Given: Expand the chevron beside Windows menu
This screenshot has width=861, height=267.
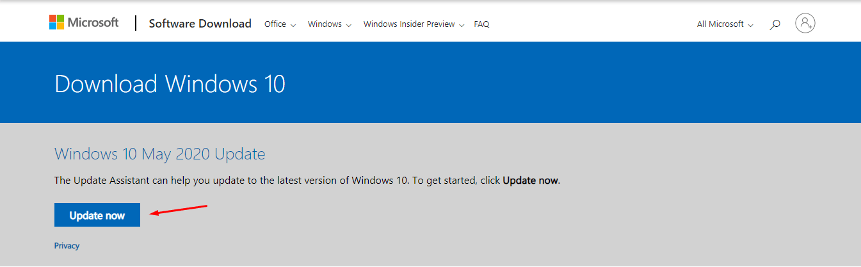Looking at the screenshot, I should tap(349, 25).
